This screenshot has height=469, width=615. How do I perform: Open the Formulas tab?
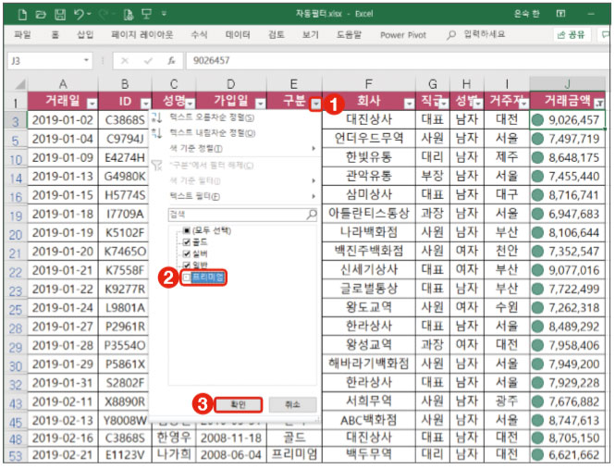pyautogui.click(x=199, y=35)
